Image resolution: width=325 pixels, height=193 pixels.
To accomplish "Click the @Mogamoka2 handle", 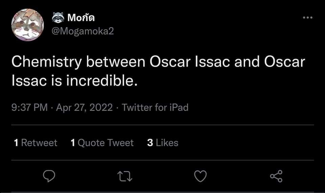I will (x=83, y=31).
